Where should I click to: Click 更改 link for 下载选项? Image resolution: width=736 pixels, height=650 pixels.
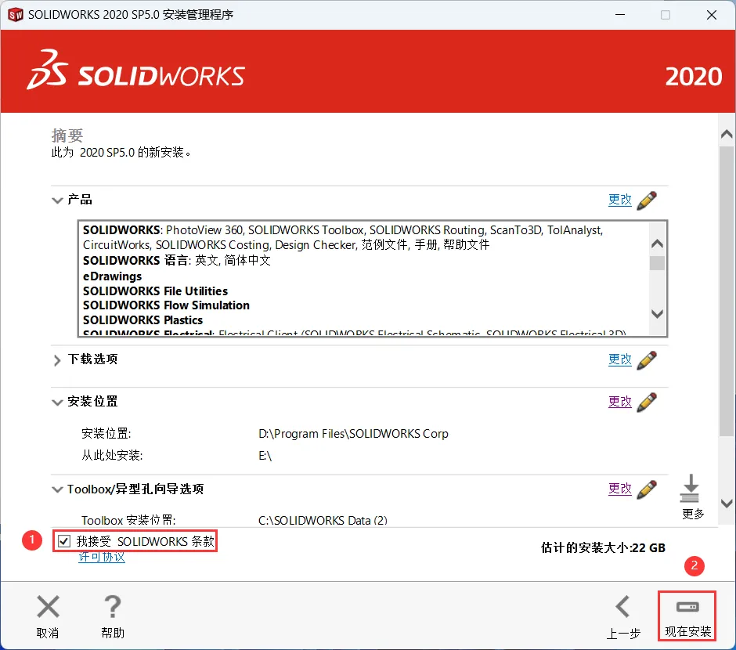tap(620, 359)
